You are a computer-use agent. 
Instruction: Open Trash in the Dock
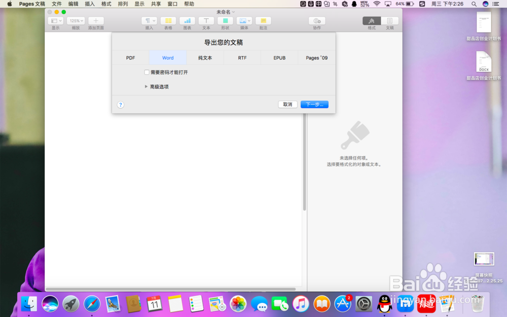477,304
